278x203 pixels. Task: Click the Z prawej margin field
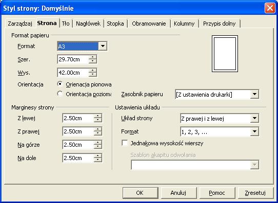(x=78, y=131)
